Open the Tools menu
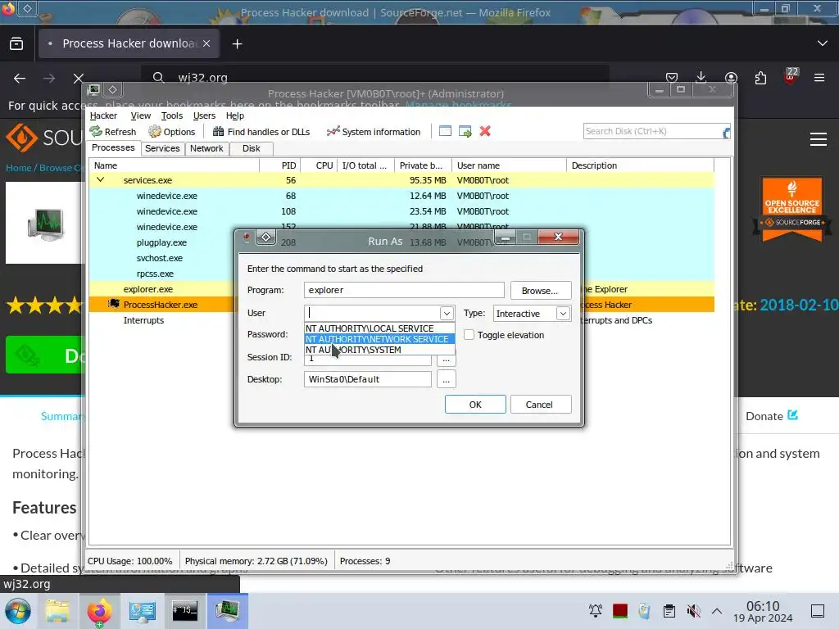 (x=172, y=115)
